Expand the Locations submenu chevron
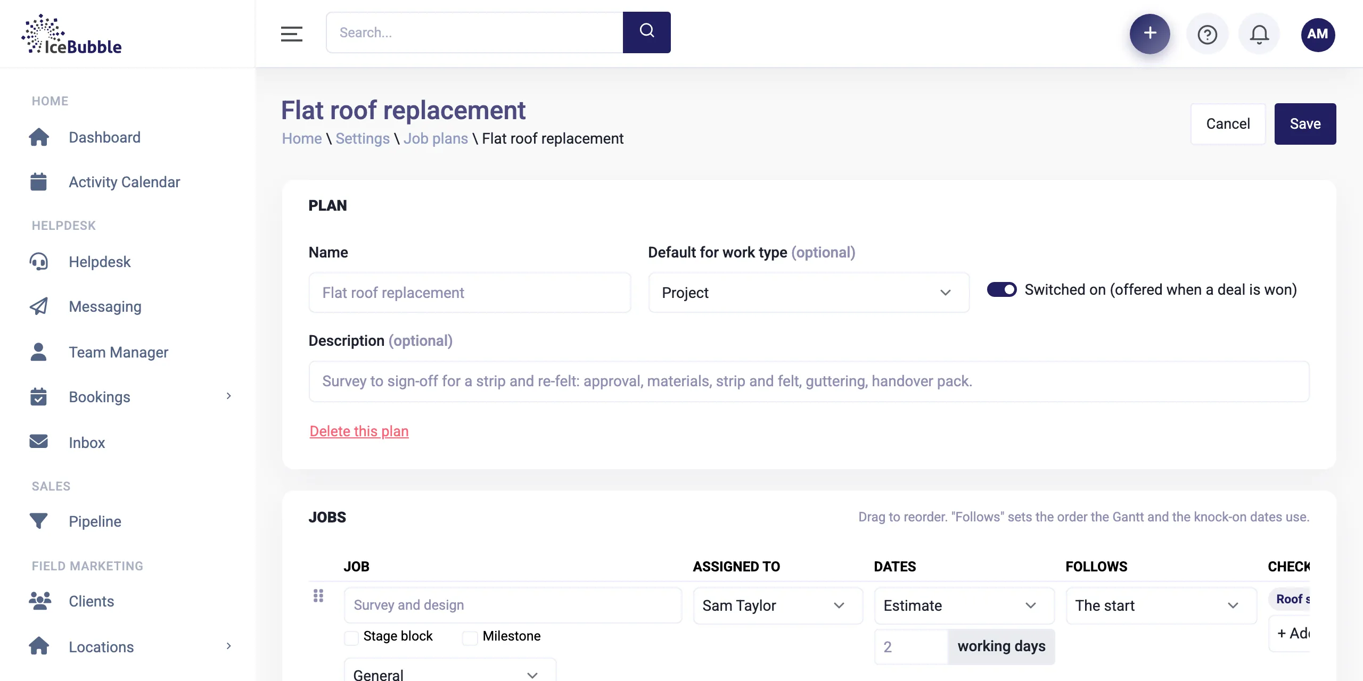The height and width of the screenshot is (681, 1363). [228, 646]
